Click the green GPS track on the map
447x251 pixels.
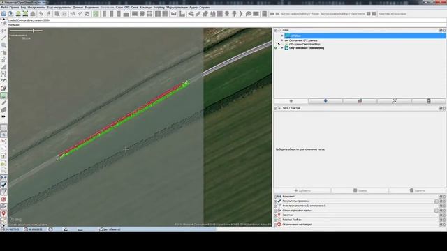126,121
